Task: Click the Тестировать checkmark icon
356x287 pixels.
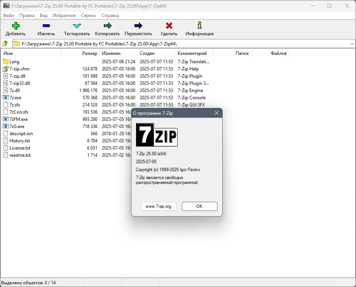Action: coord(77,26)
